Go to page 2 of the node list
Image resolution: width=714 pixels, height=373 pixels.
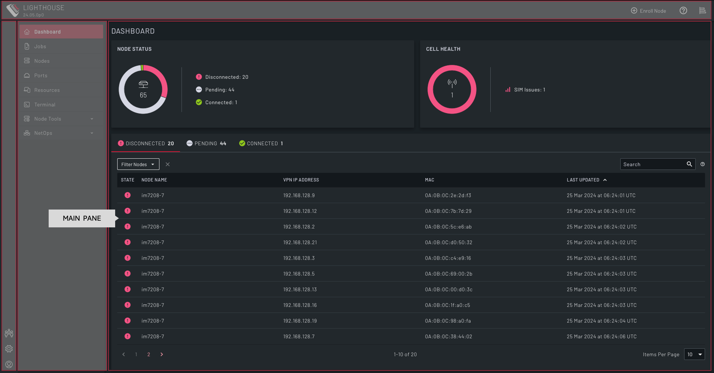pyautogui.click(x=149, y=354)
